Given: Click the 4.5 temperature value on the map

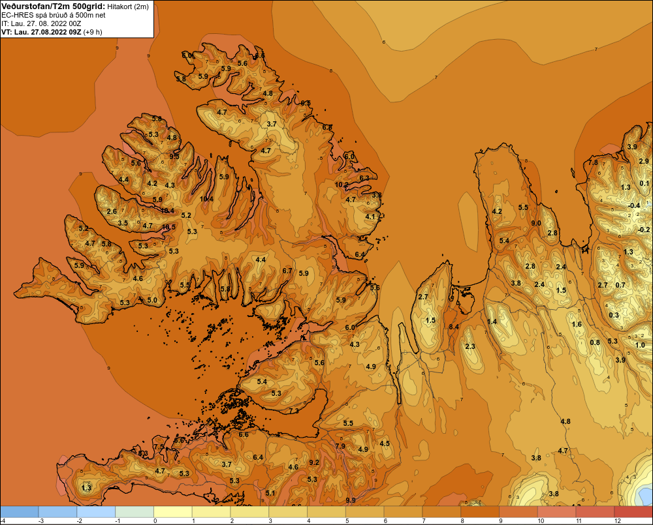Looking at the screenshot, I should 385,443.
